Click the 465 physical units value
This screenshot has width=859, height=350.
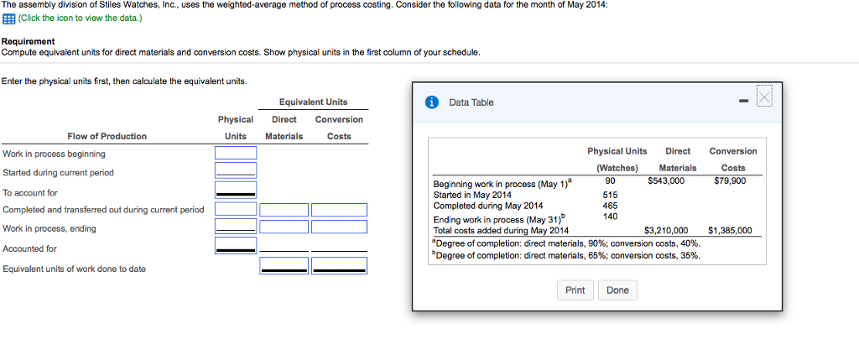pos(611,206)
